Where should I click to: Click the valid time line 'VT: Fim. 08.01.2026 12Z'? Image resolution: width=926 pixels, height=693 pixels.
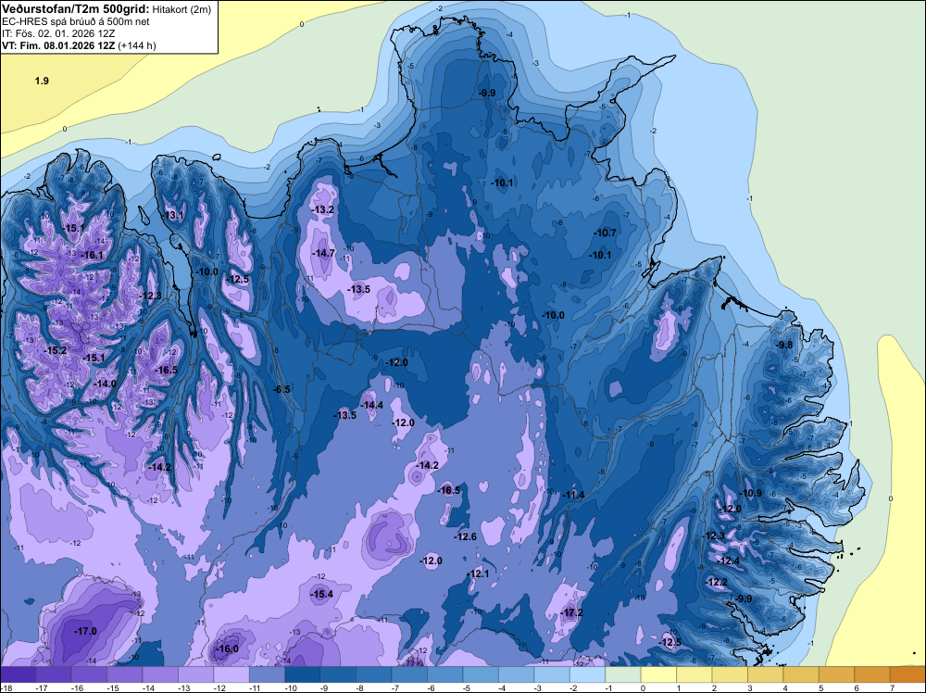point(58,45)
